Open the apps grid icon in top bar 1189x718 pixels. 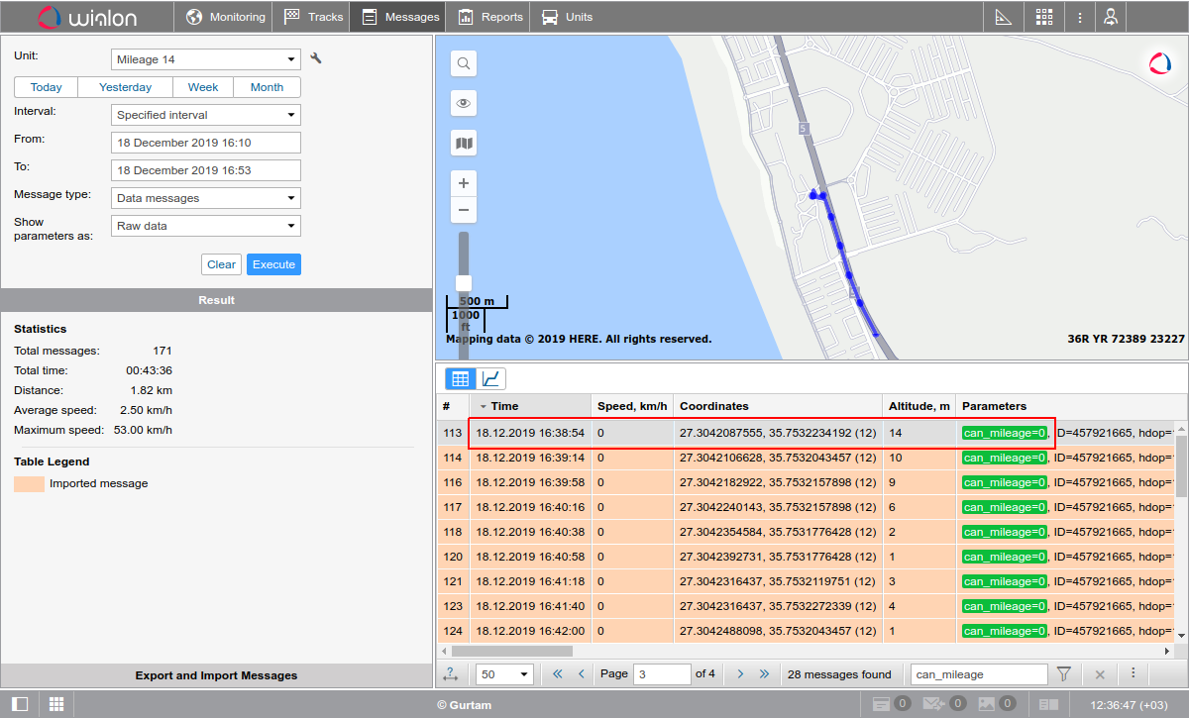(x=1044, y=17)
